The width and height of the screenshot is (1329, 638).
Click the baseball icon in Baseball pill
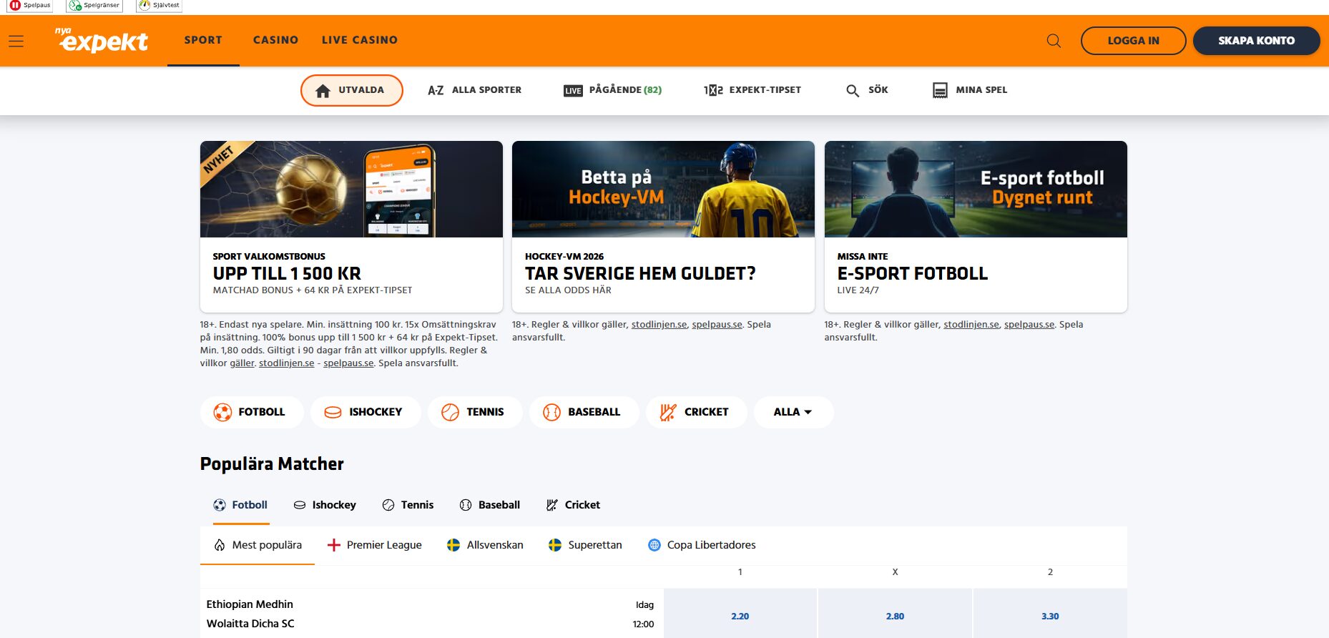[x=551, y=412]
